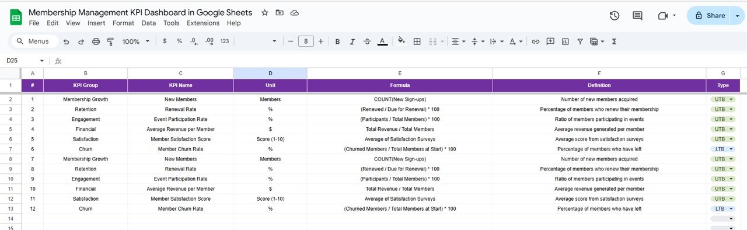The image size is (747, 230).
Task: Add a comment from toolbar
Action: click(550, 41)
